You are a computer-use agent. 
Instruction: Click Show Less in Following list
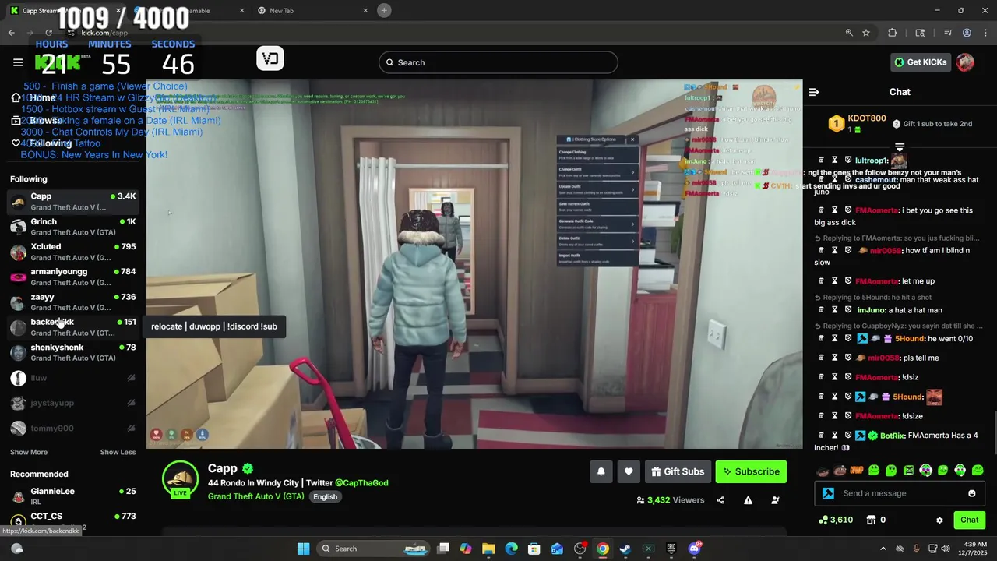(x=118, y=452)
